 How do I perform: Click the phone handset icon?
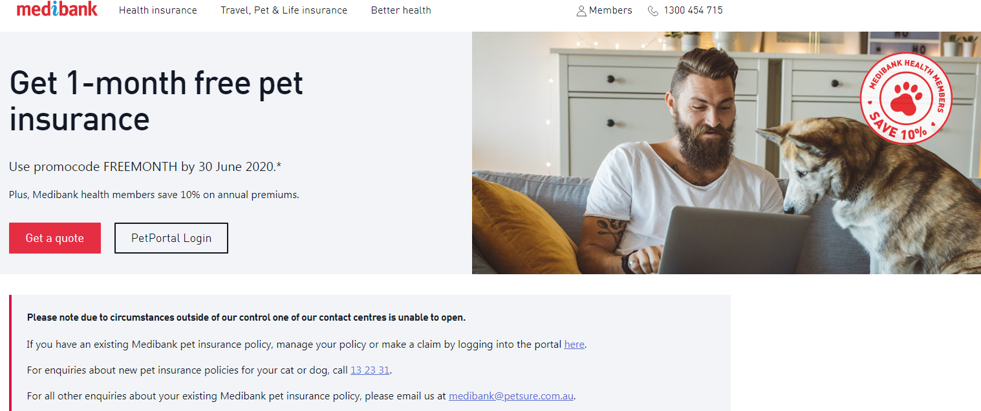coord(653,11)
